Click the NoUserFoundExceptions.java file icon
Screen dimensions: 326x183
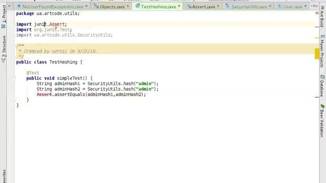(19, 6)
